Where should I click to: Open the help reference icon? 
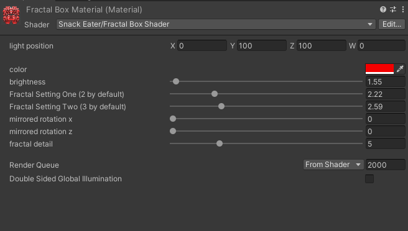coord(382,9)
